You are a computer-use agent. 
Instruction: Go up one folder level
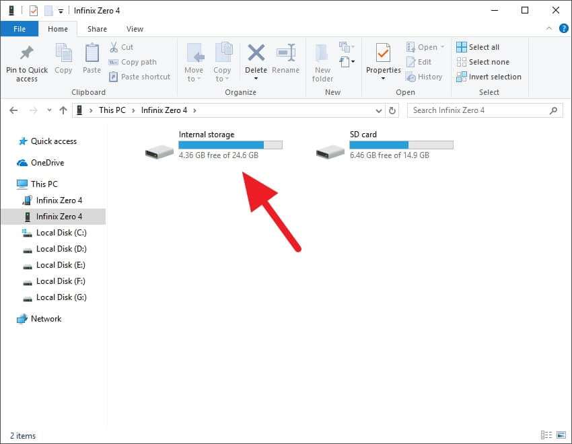(x=63, y=110)
